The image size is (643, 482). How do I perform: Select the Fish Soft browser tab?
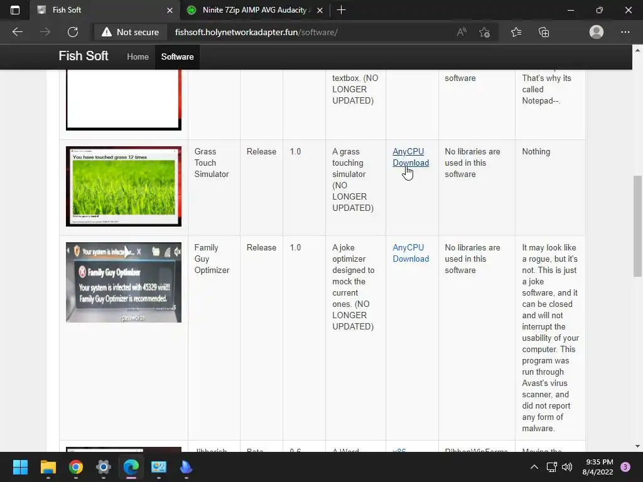tap(105, 10)
